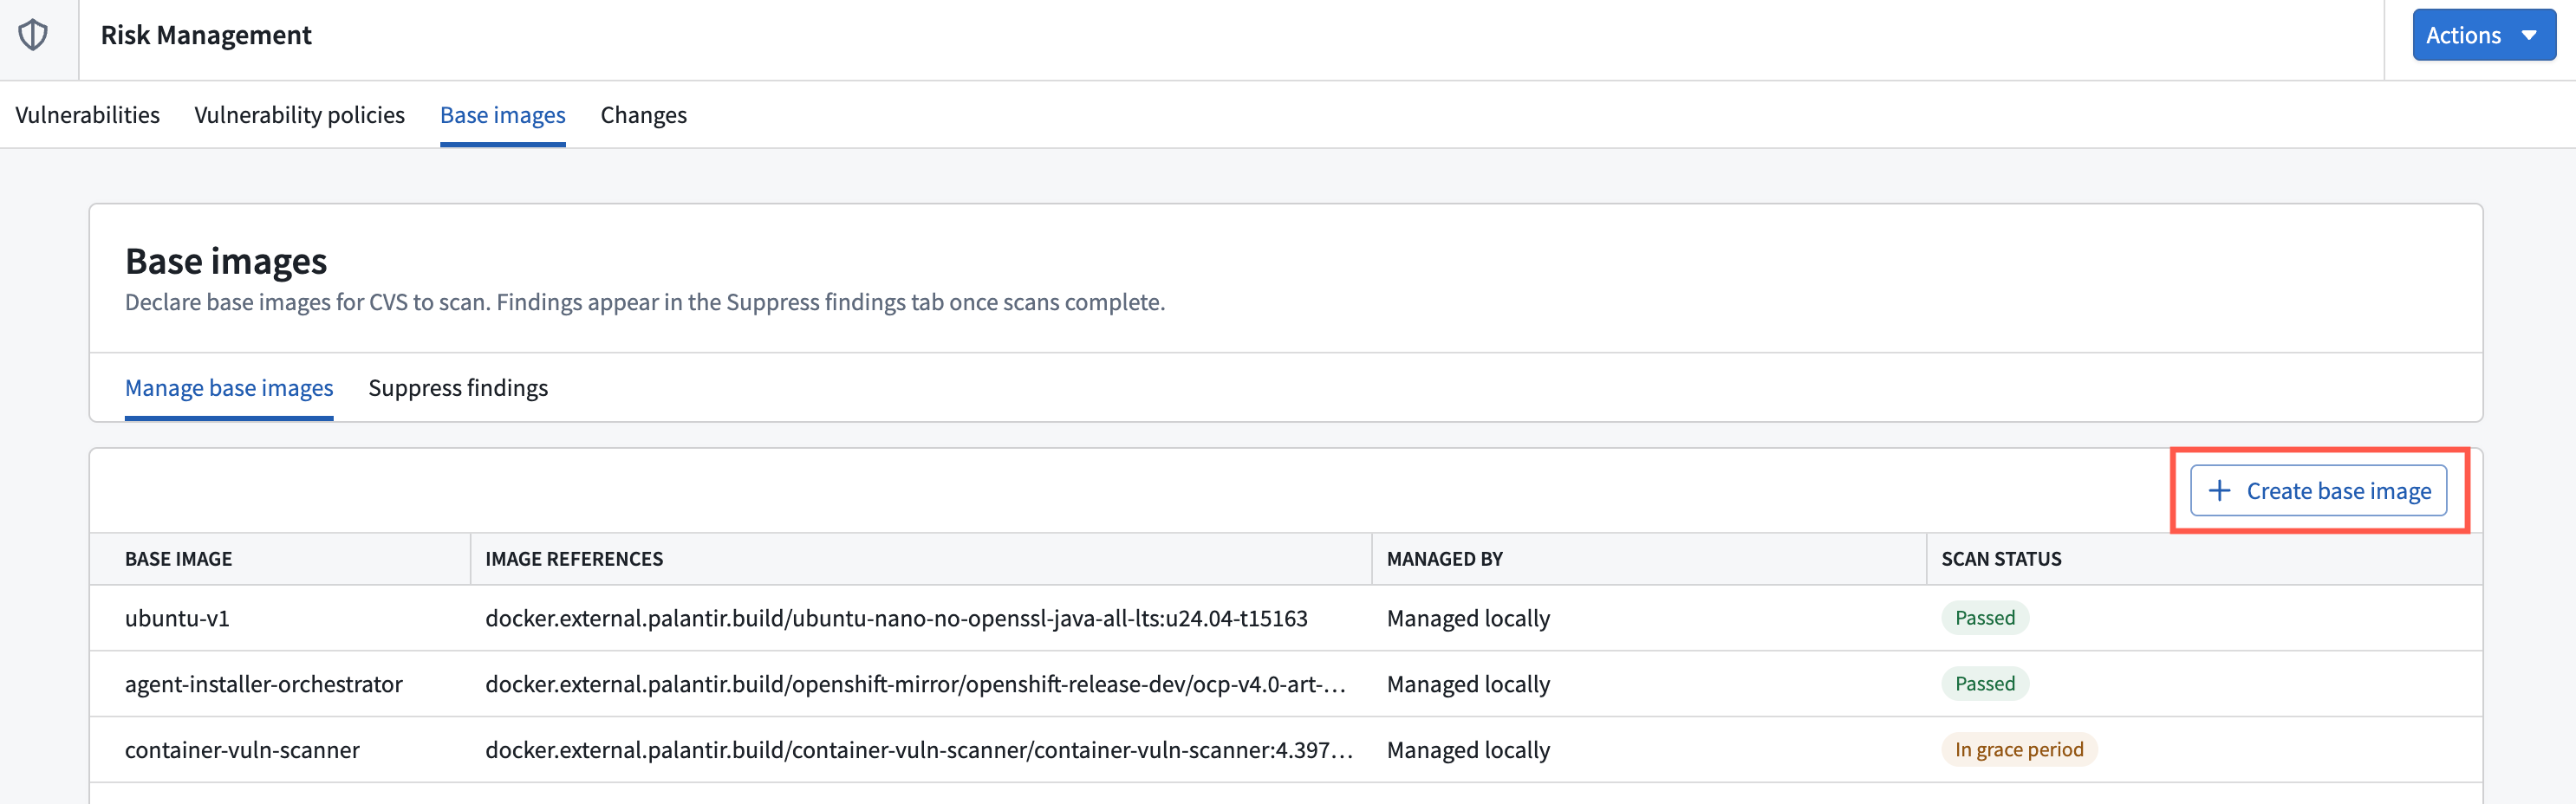Click the Create base image button
The height and width of the screenshot is (804, 2576).
pos(2318,491)
